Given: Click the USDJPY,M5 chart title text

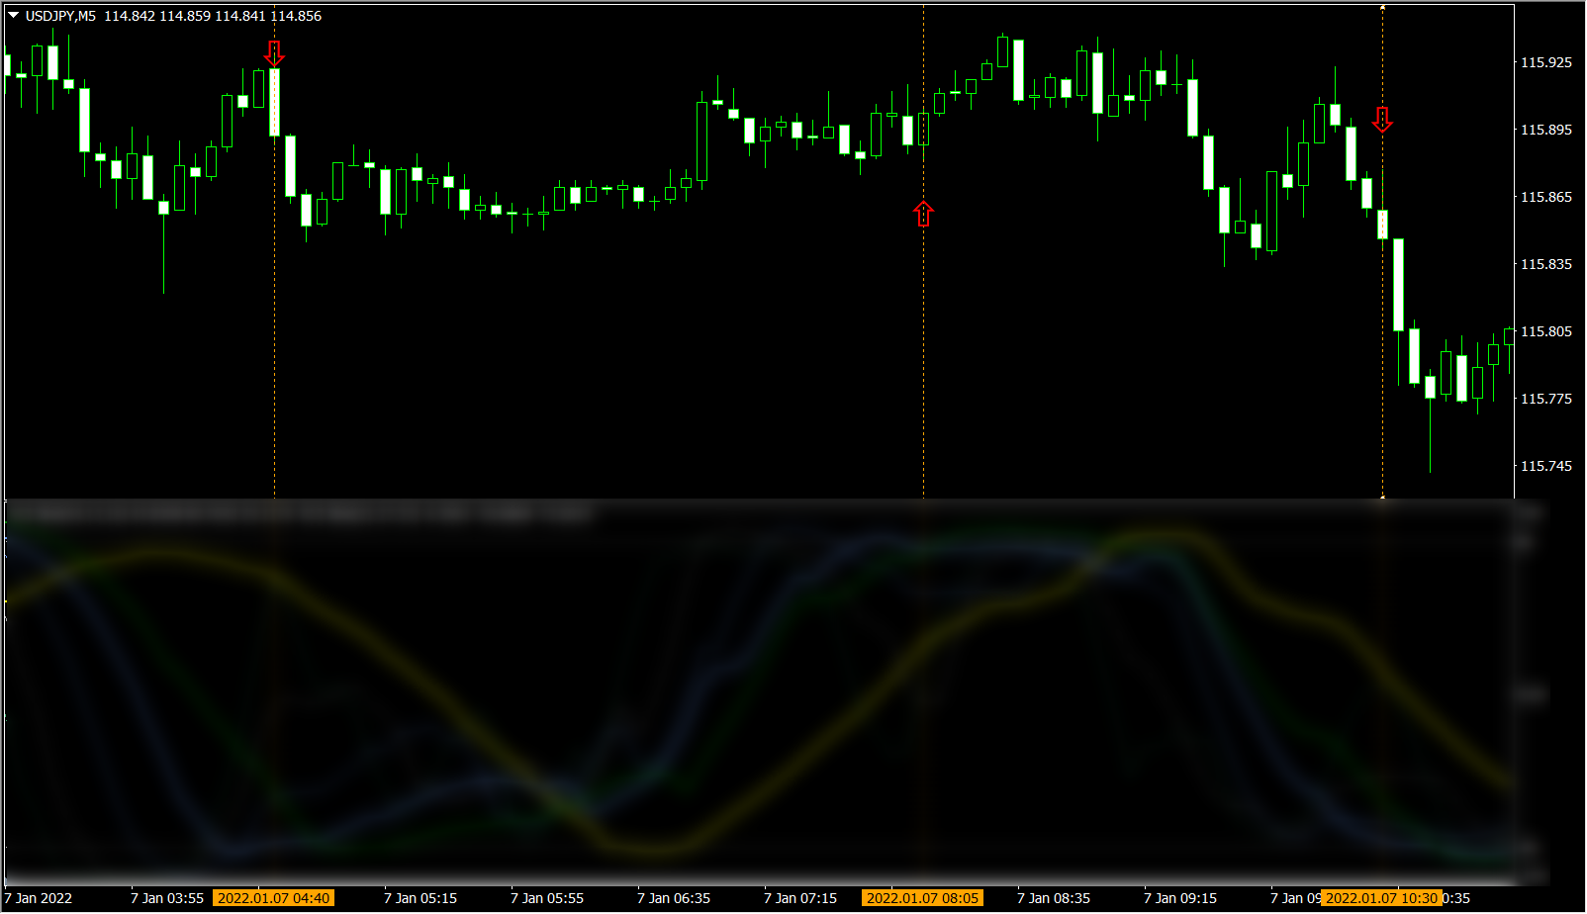Looking at the screenshot, I should (60, 16).
